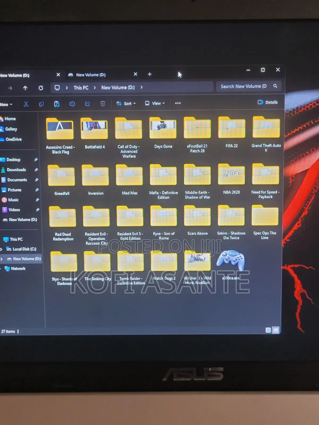
Task: Expand chevron before This PC in address bar
Action: point(67,88)
